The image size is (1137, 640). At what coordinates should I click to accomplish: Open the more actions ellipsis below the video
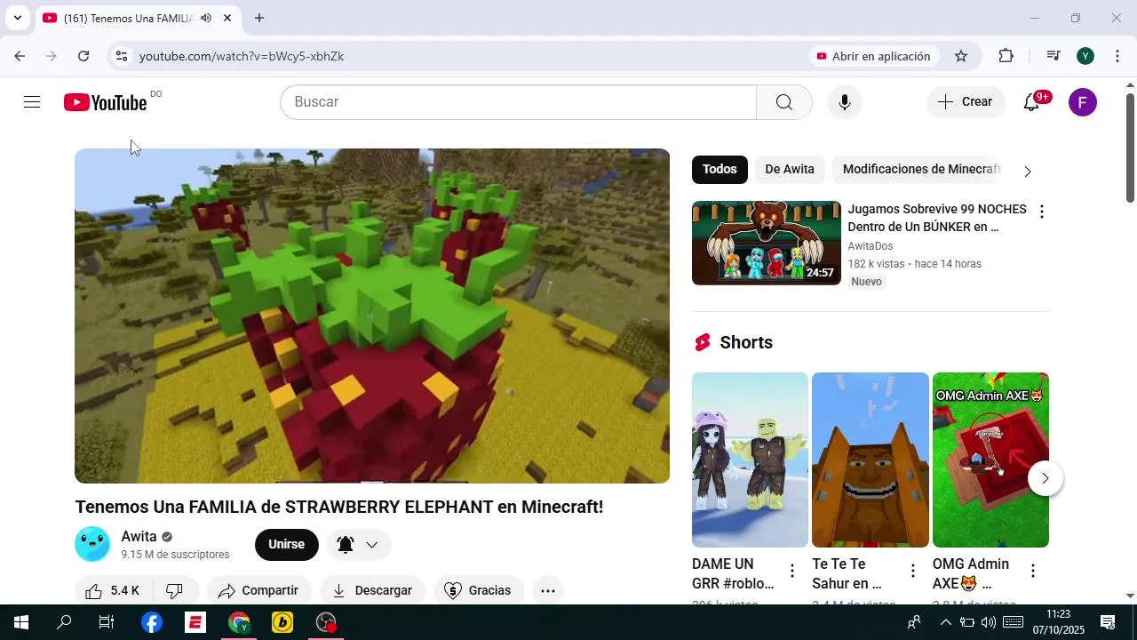click(548, 590)
